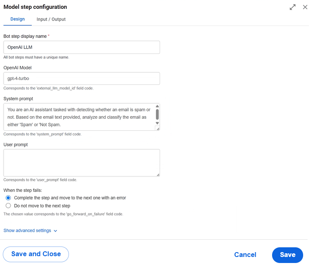The image size is (312, 265).
Task: Click the OpenAI Model input field
Action: pyautogui.click(x=81, y=78)
